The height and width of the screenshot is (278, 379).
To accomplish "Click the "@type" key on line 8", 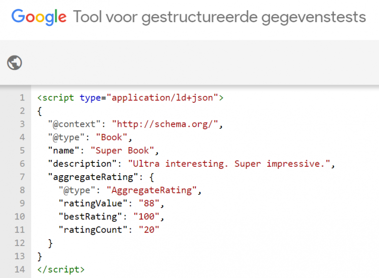I will coord(77,190).
